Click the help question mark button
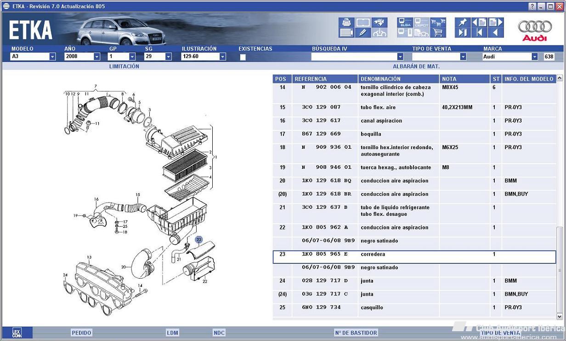 (x=532, y=6)
